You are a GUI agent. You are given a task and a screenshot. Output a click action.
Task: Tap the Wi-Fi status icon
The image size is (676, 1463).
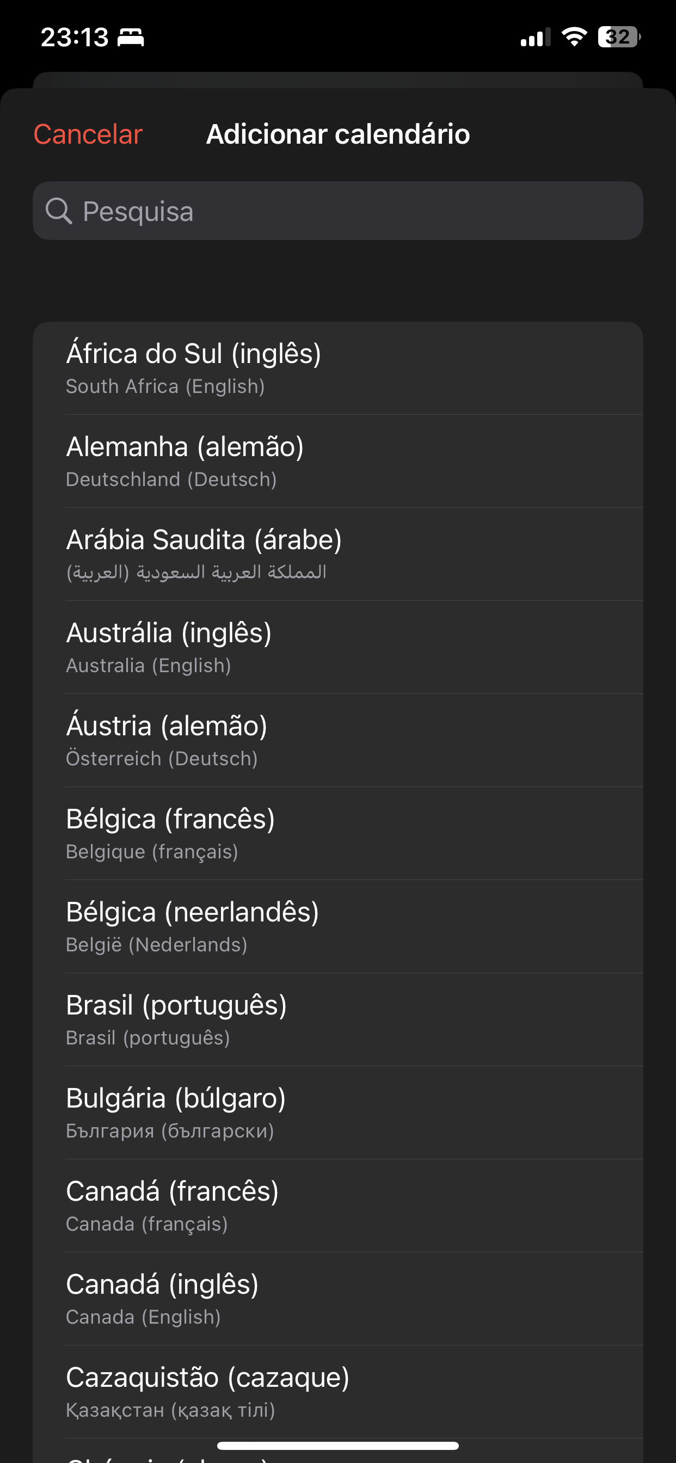pyautogui.click(x=574, y=37)
